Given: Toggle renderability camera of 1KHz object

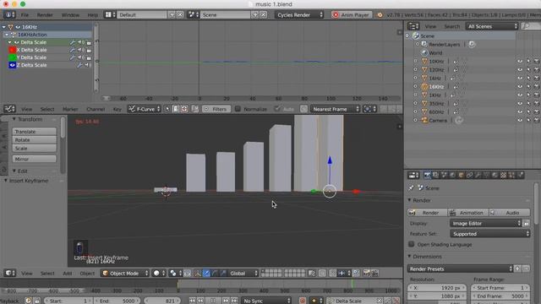Looking at the screenshot, I should pos(537,95).
